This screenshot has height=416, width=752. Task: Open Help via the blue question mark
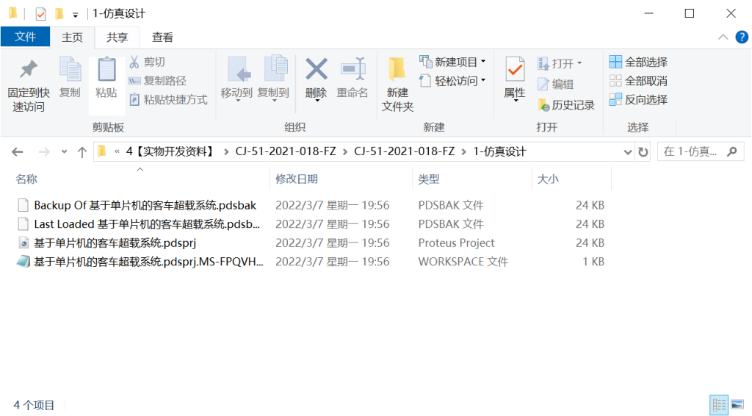[x=742, y=37]
